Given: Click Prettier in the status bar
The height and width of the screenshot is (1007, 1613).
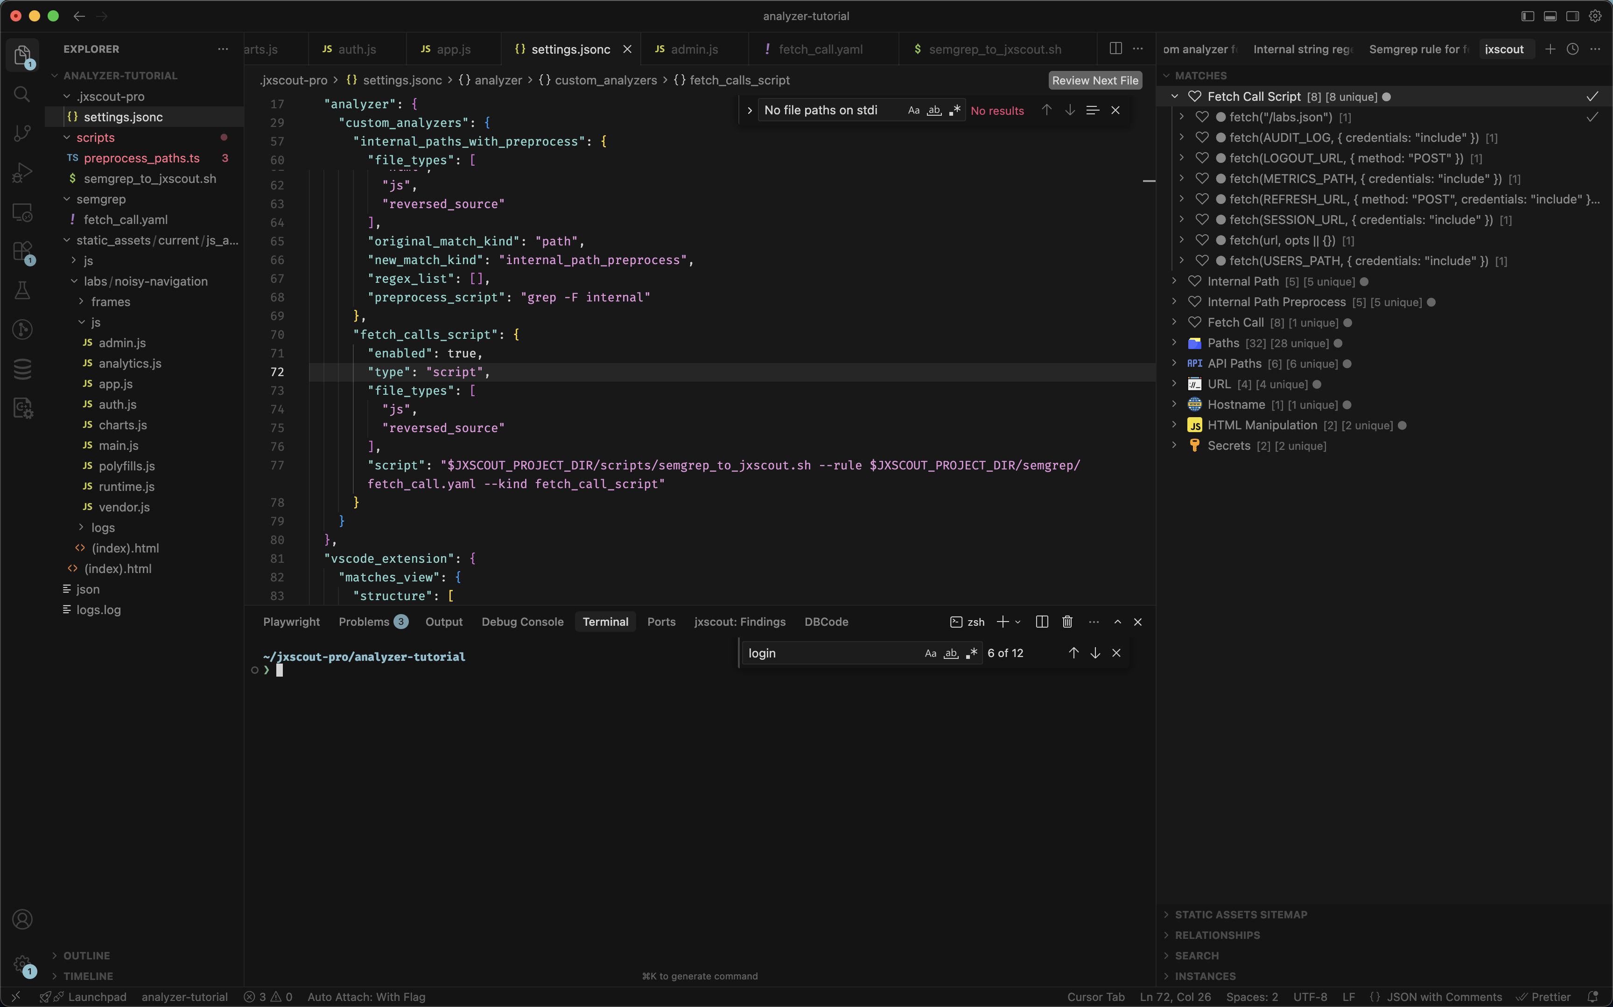Looking at the screenshot, I should tap(1544, 996).
